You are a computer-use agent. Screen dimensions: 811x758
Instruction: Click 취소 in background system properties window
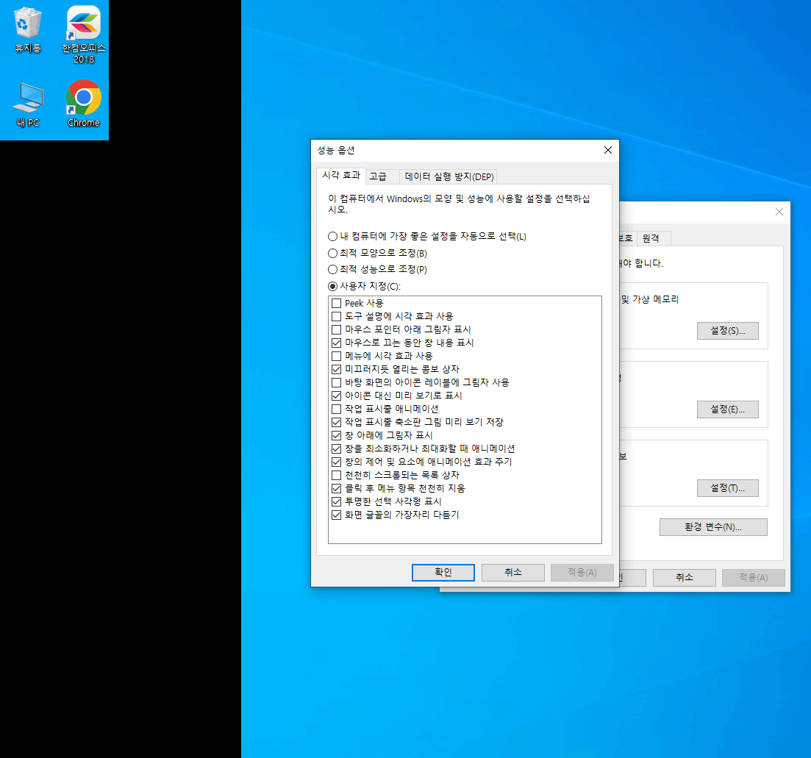[685, 578]
